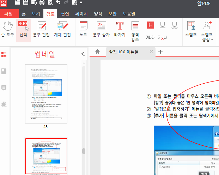The image size is (219, 175).
Task: Click the 썸네일 panel title
Action: point(45,54)
